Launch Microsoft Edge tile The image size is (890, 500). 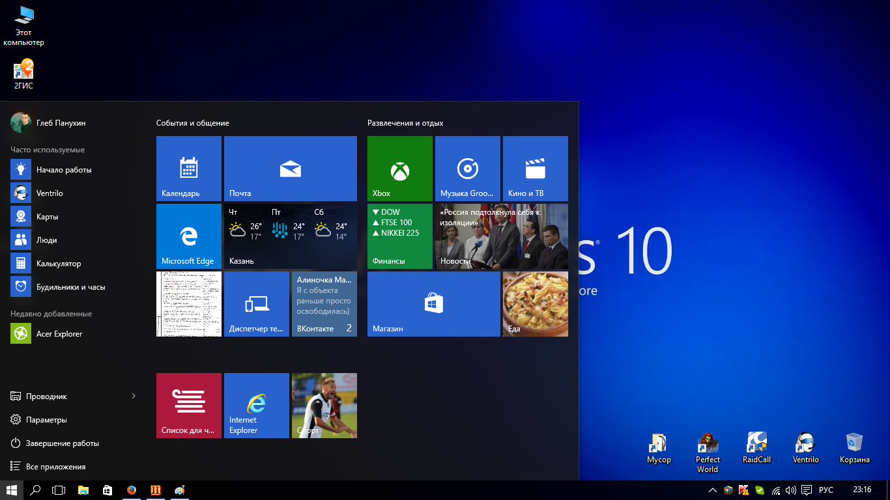[x=188, y=236]
